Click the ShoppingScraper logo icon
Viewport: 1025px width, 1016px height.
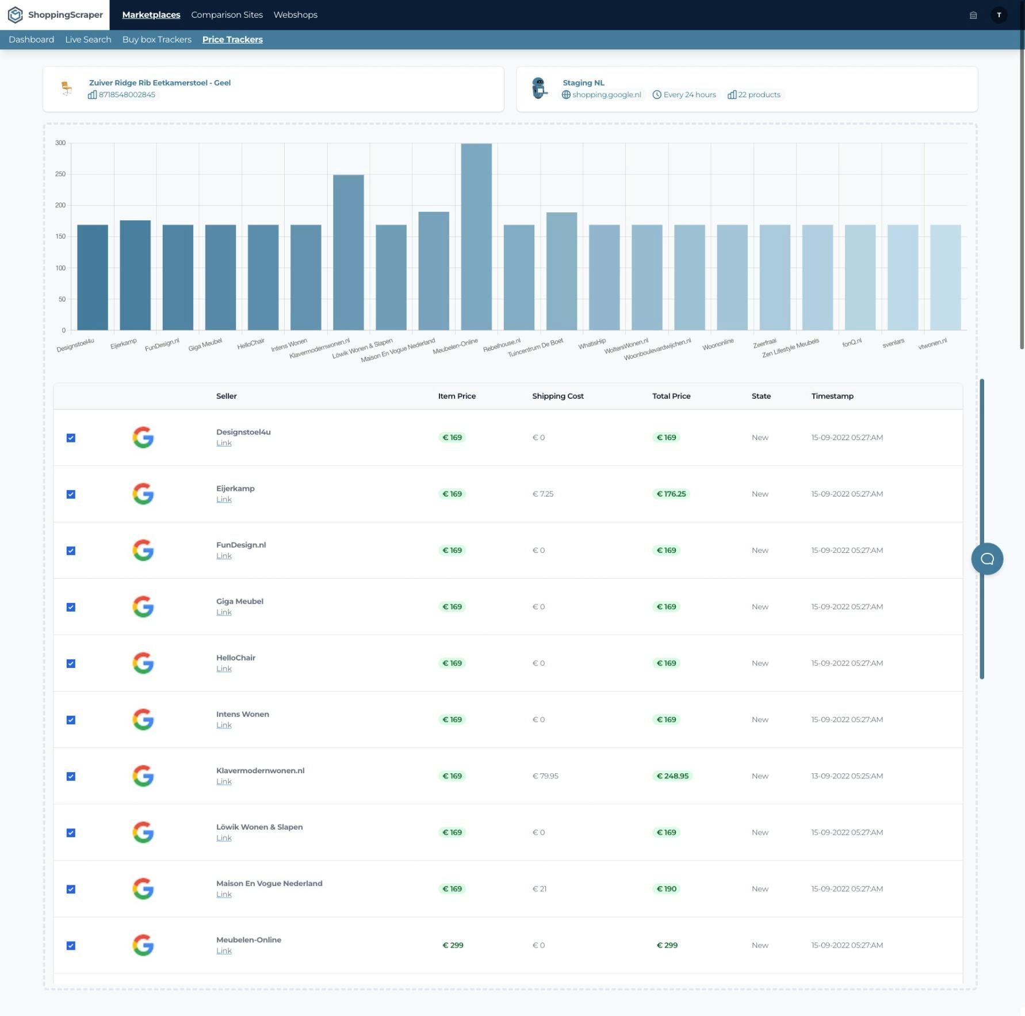click(16, 15)
